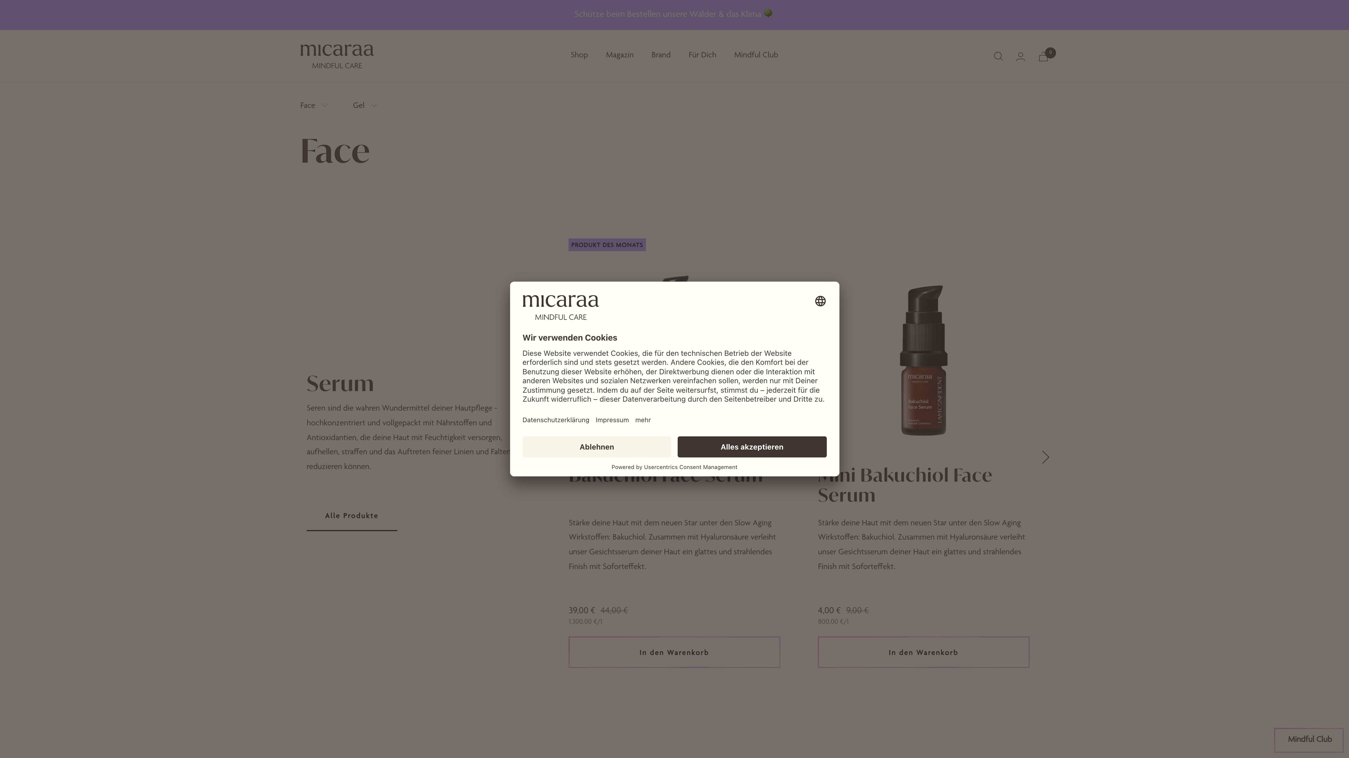The width and height of the screenshot is (1349, 758).
Task: Add Mini Bakuchiol Face Serum to cart
Action: point(923,652)
